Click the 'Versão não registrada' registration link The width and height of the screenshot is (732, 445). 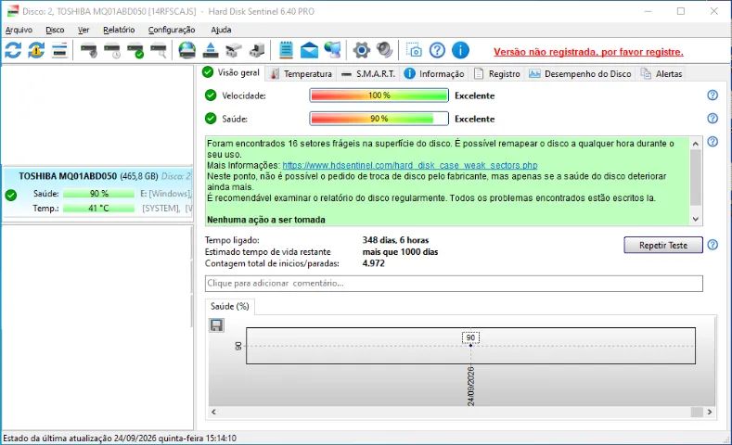tap(588, 52)
